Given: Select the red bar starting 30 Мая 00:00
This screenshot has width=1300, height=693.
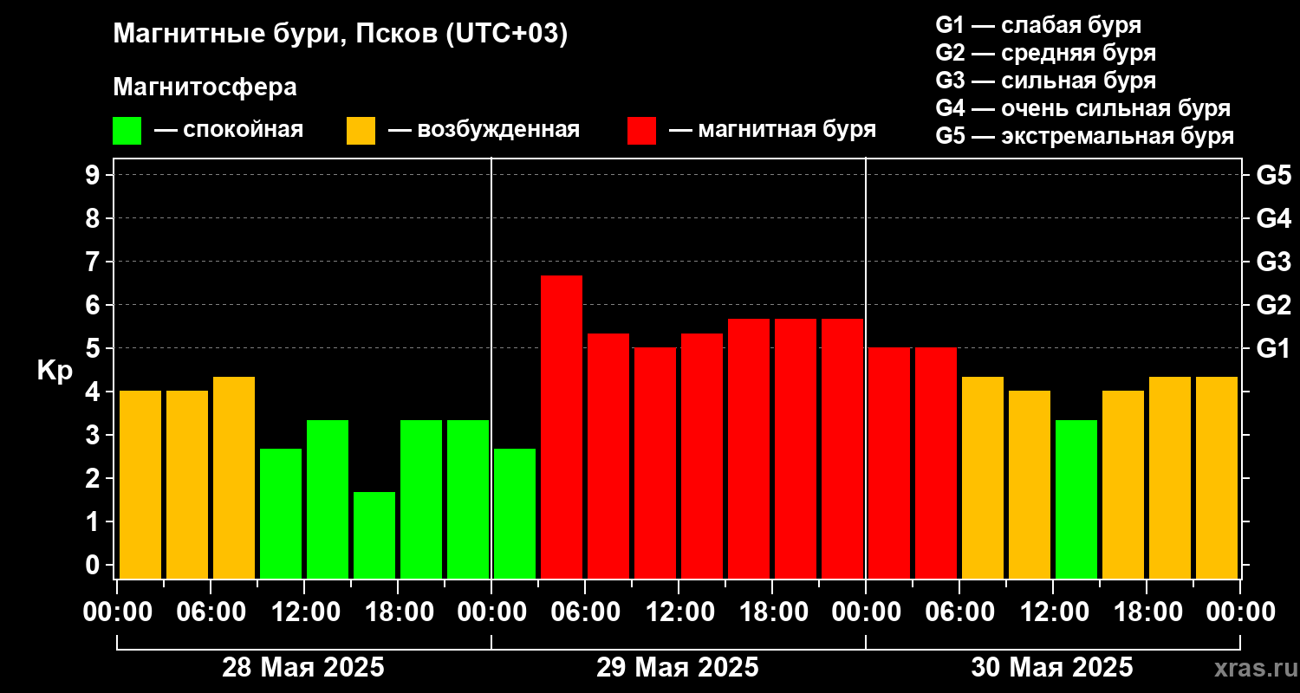Looking at the screenshot, I should point(889,463).
